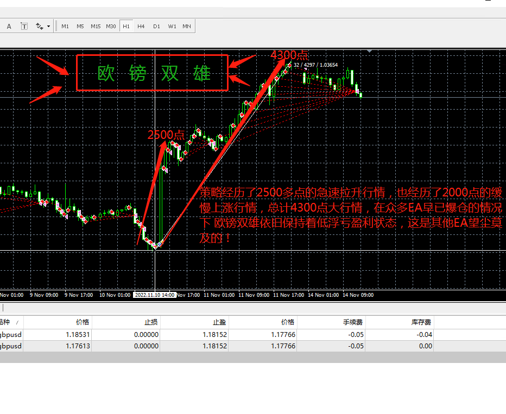Viewport: 506px width, 414px height.
Task: Click the 11 Nov 01:00 time axis label
Action: click(x=219, y=295)
